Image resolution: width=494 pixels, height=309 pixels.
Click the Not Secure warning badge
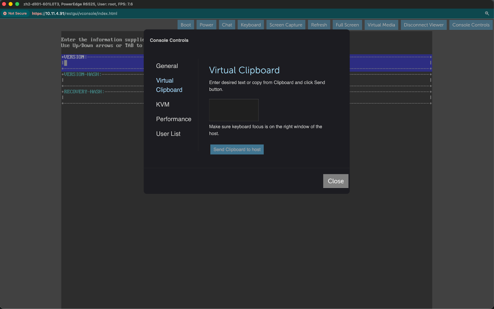point(15,13)
